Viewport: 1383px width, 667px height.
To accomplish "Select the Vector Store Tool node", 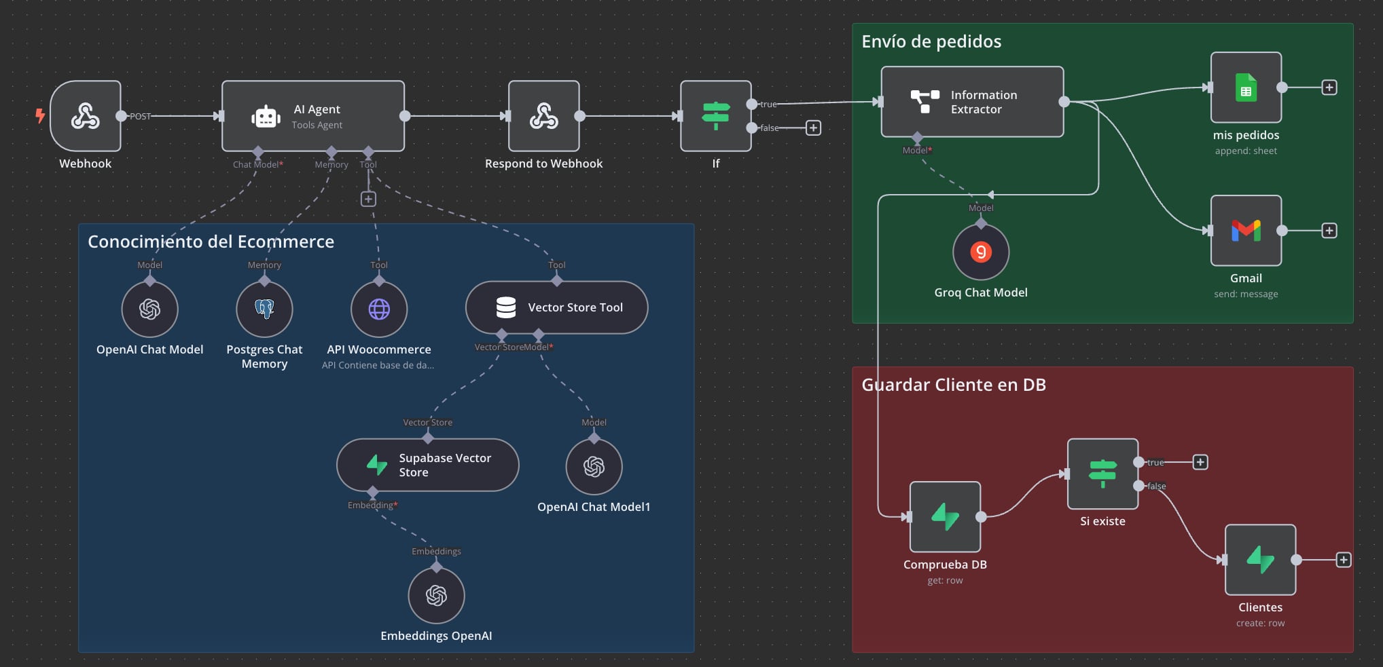I will point(557,307).
